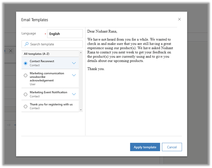Open the Language field showing English
The image size is (212, 168).
(65, 34)
